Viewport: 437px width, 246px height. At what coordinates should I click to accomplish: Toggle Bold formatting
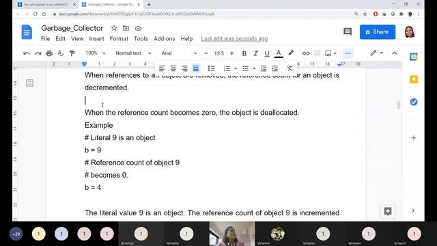244,53
